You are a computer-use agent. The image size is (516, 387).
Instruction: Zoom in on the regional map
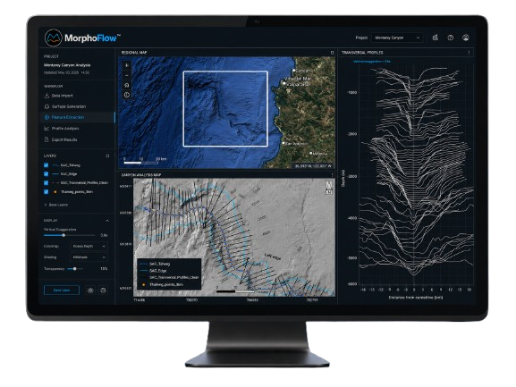click(x=127, y=65)
